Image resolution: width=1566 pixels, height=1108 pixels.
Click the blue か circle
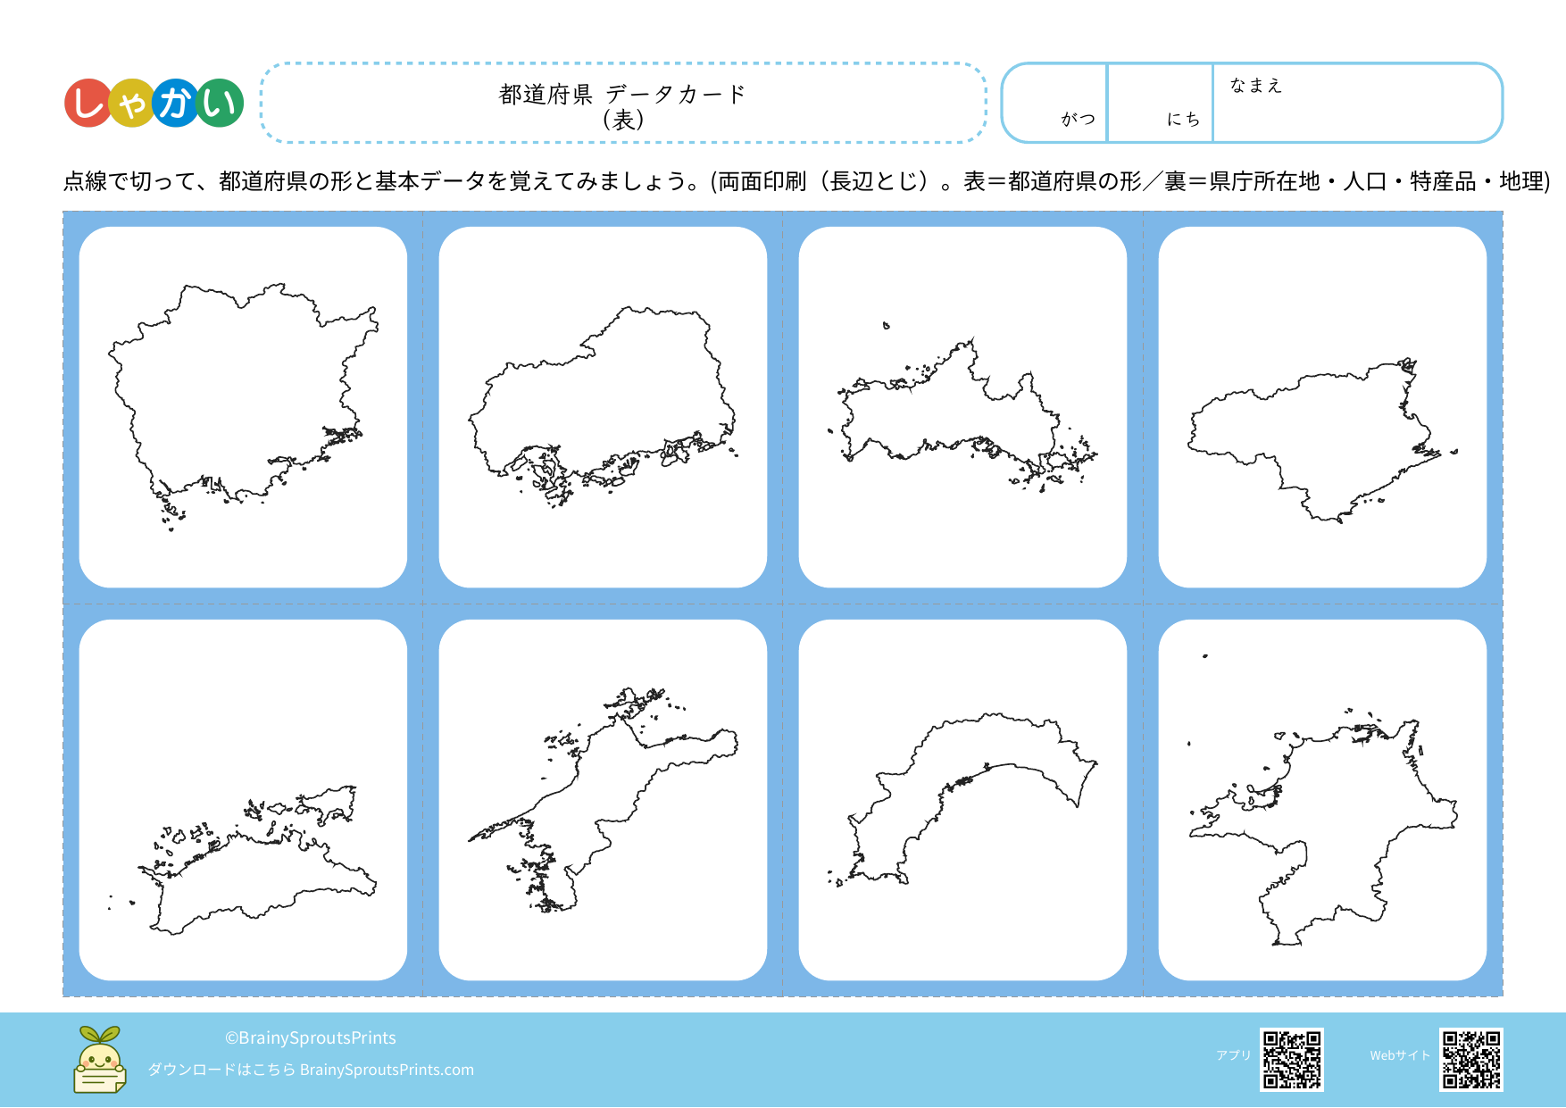tap(175, 103)
